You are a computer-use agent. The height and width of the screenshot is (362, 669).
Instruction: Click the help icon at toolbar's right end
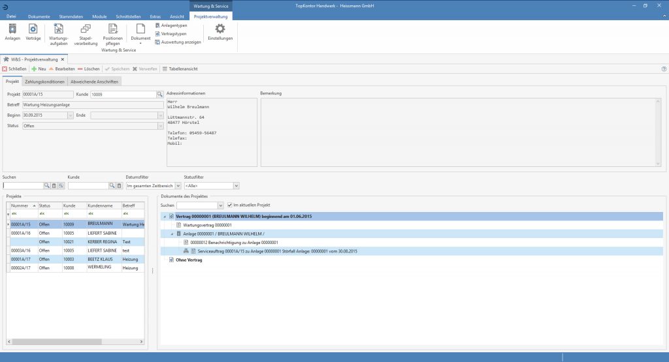pos(664,69)
